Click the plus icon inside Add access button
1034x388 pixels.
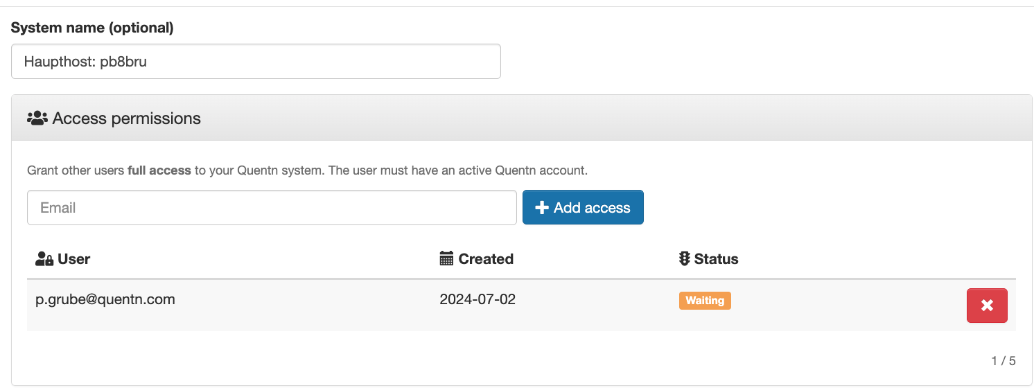point(542,208)
